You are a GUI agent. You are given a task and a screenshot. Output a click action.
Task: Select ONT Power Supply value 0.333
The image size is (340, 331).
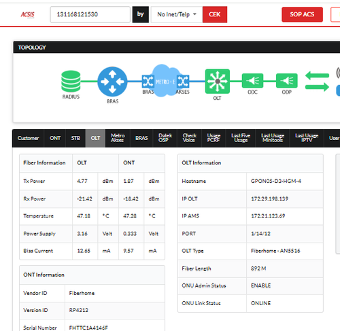[130, 234]
